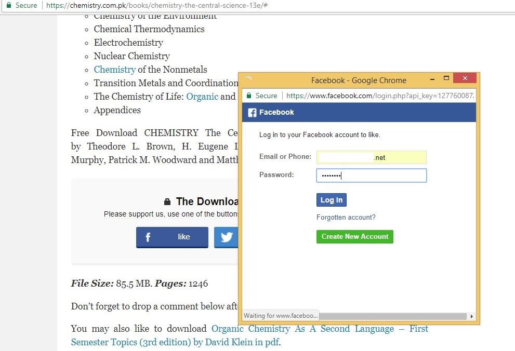This screenshot has width=515, height=351.
Task: Click the right arrow of popup horizontal scrollbar
Action: 471,316
